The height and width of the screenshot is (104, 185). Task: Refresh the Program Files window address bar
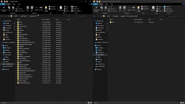[69, 16]
